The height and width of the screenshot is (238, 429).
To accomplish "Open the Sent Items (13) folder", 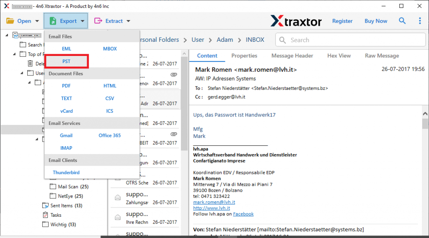I will [62, 205].
